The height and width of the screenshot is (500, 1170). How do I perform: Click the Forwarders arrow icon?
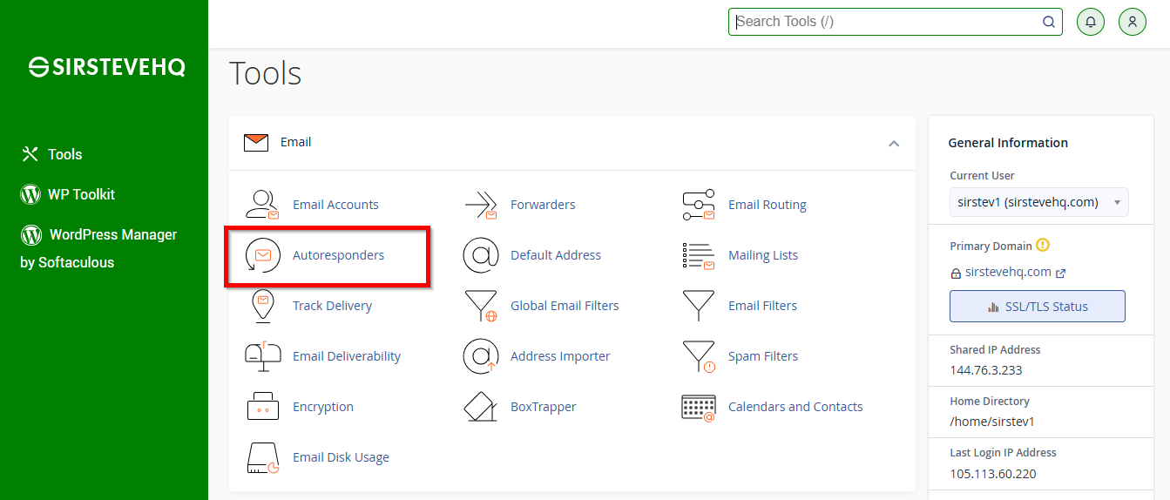pyautogui.click(x=480, y=205)
